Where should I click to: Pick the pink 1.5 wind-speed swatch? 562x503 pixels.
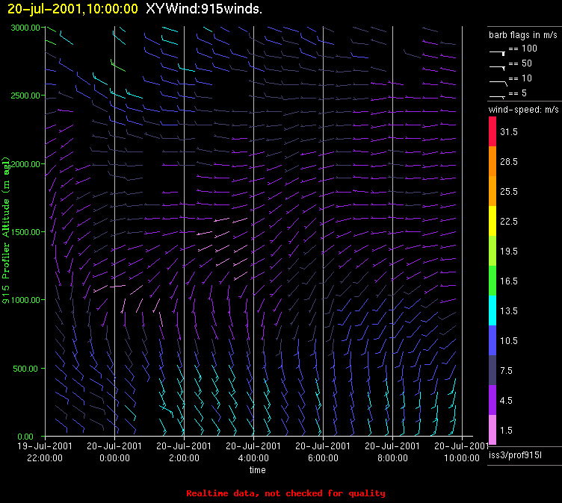point(492,430)
